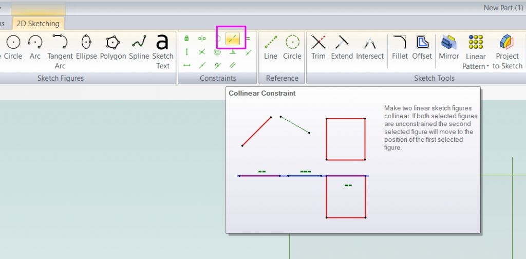This screenshot has height=259, width=526.
Task: Click the New Part (1) title text
Action: (503, 8)
